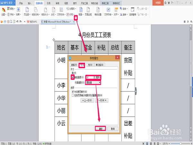This screenshot has height=145, width=193.
Task: Open the 旋转 rotate dropdown
Action: (124, 15)
